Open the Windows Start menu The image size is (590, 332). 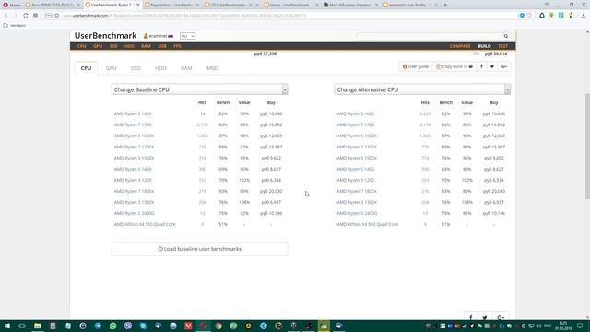[x=7, y=326]
